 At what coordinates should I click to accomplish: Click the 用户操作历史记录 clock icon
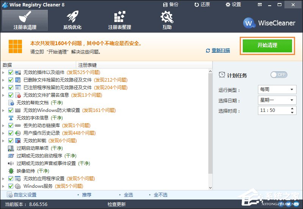click(x=18, y=133)
